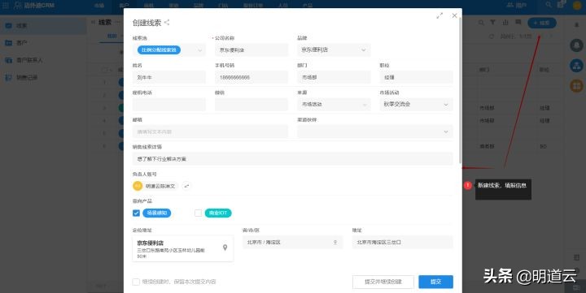Click the location icon inside 北京市 / 海淀区 field
This screenshot has height=293, width=586.
pyautogui.click(x=335, y=243)
